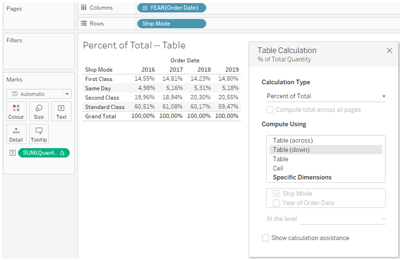Open the Text marks card

(x=61, y=111)
